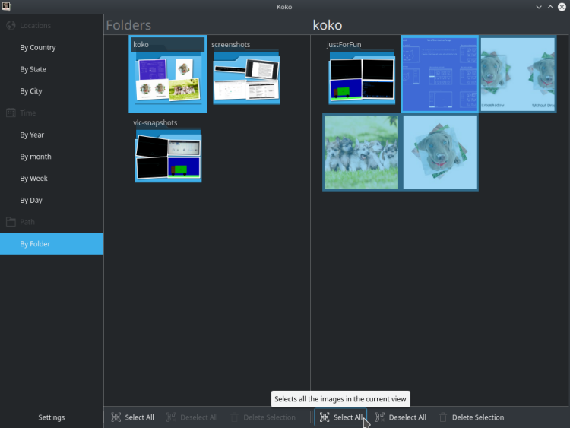Open the By Year time filter
The width and height of the screenshot is (570, 428).
tap(52, 135)
